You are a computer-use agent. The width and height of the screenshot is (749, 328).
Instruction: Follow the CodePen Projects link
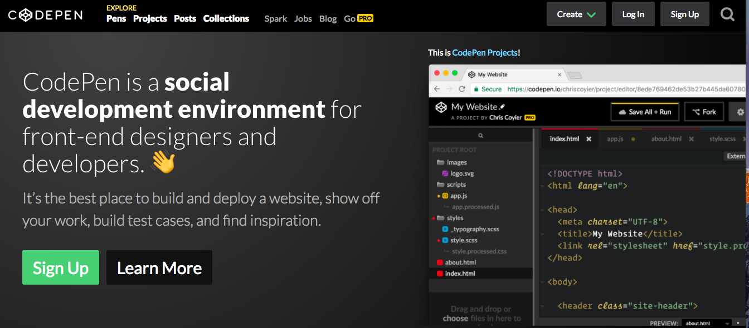[x=484, y=53]
